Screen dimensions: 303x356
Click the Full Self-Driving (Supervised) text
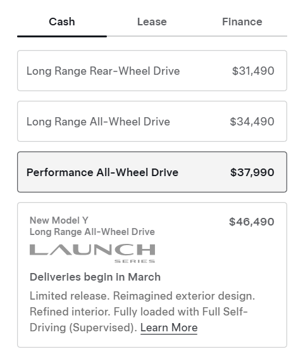[139, 320]
